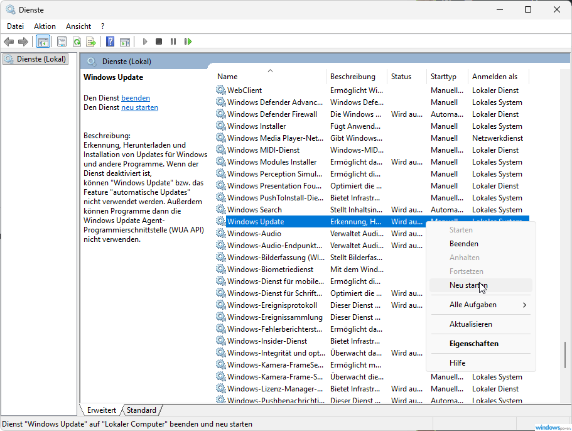The height and width of the screenshot is (431, 572).
Task: Open properties via the properties toolbar icon
Action: pyautogui.click(x=60, y=41)
